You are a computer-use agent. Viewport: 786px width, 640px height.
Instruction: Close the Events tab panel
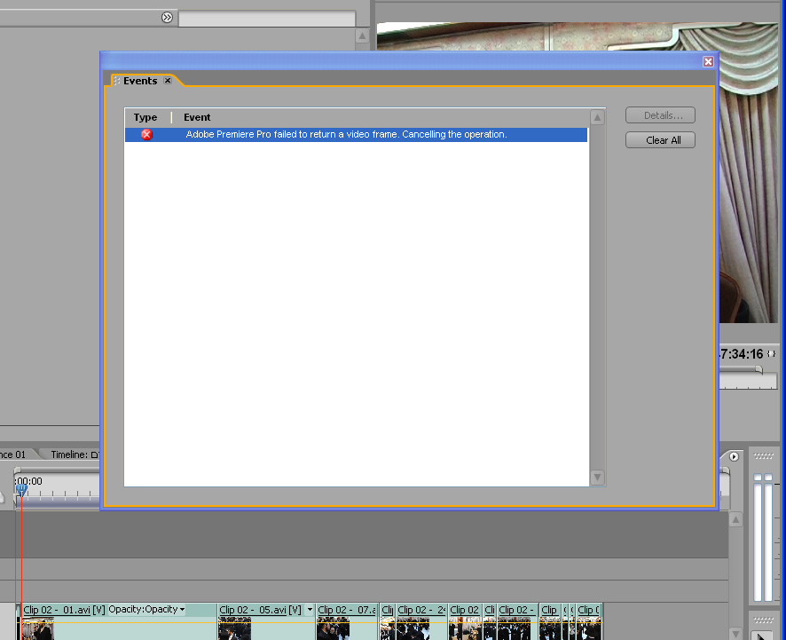[x=168, y=80]
